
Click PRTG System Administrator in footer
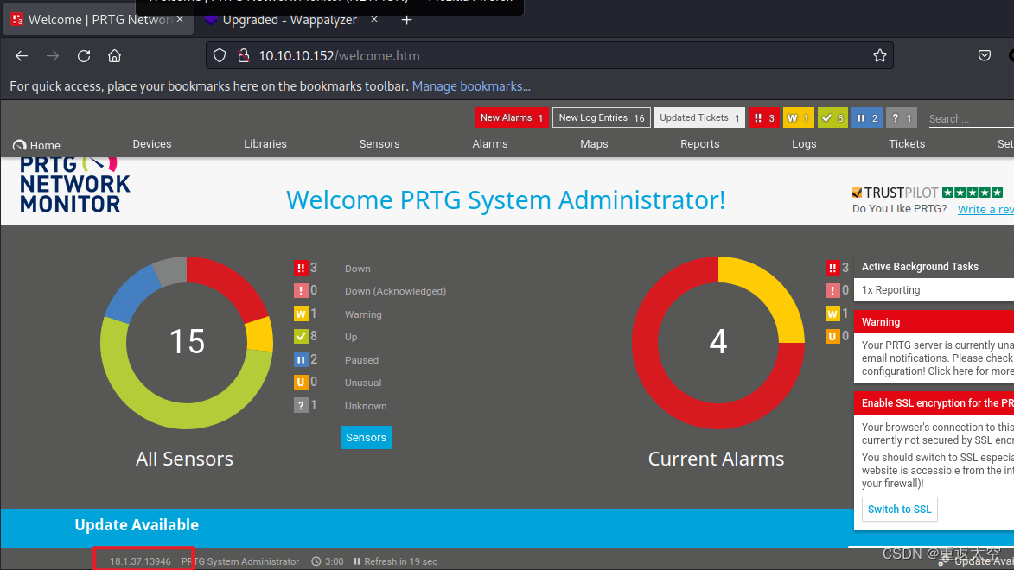click(x=240, y=561)
